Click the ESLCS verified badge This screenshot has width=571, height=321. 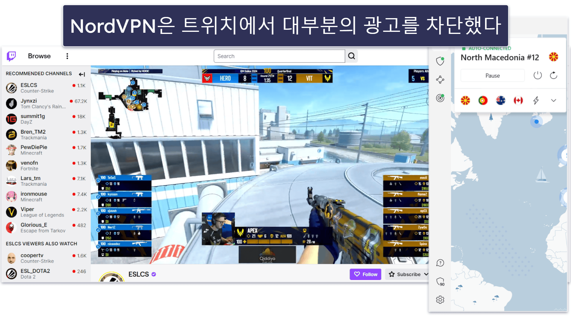(x=154, y=274)
